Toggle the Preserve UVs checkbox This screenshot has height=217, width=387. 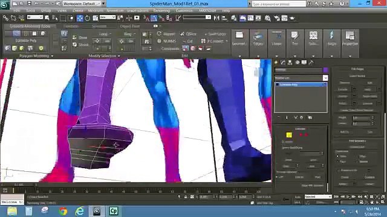pyautogui.click(x=339, y=170)
